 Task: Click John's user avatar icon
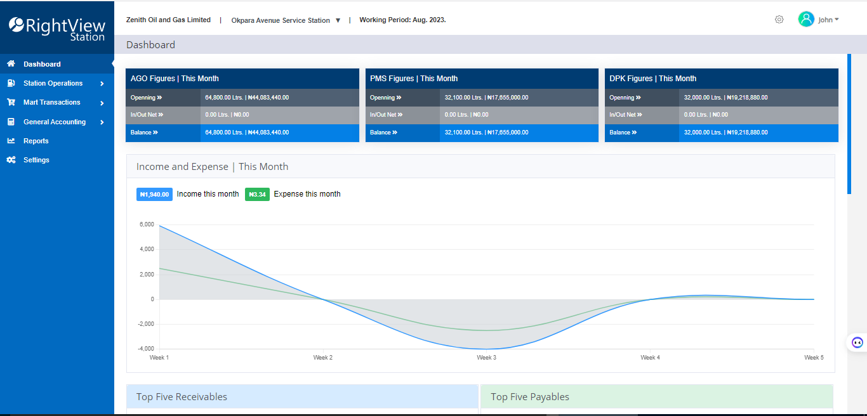(x=806, y=20)
